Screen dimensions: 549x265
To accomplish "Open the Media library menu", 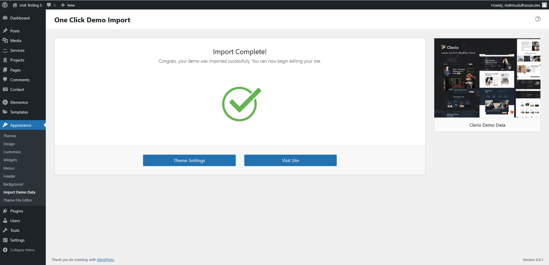I will click(15, 40).
